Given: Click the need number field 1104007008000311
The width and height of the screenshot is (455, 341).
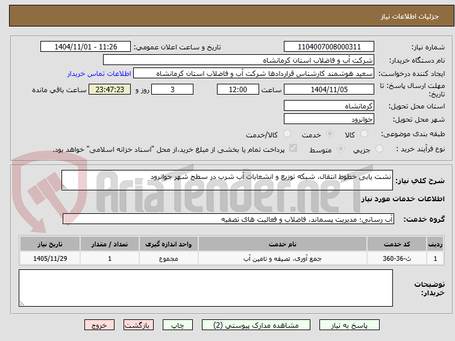Looking at the screenshot, I should [329, 47].
